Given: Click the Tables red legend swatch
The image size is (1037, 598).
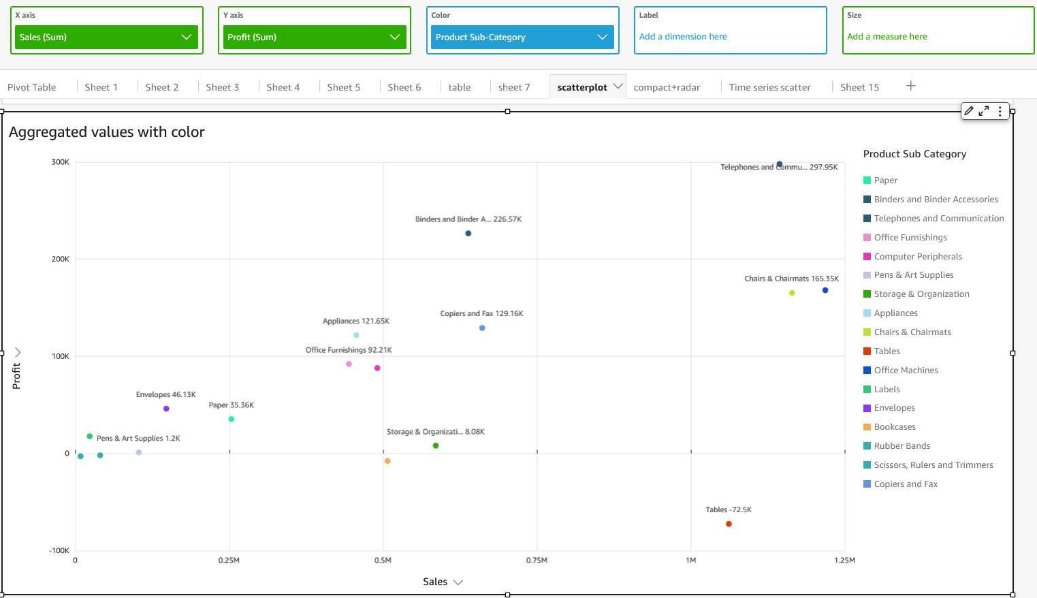Looking at the screenshot, I should click(x=867, y=351).
